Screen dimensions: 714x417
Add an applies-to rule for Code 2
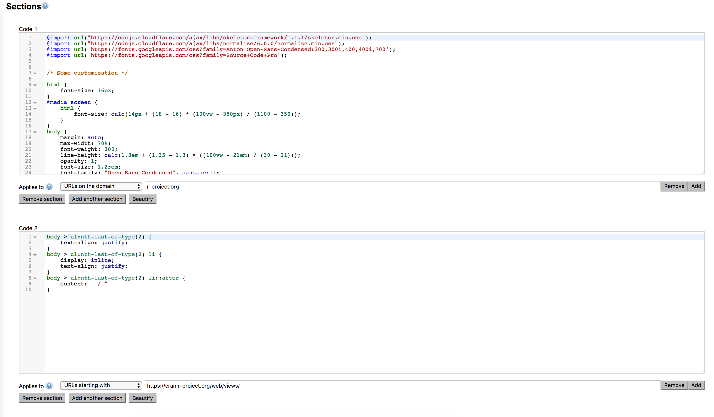point(696,385)
